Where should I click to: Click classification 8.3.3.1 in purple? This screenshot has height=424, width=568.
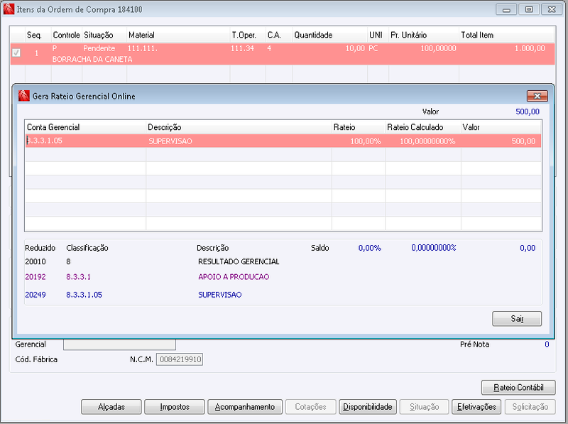[78, 277]
